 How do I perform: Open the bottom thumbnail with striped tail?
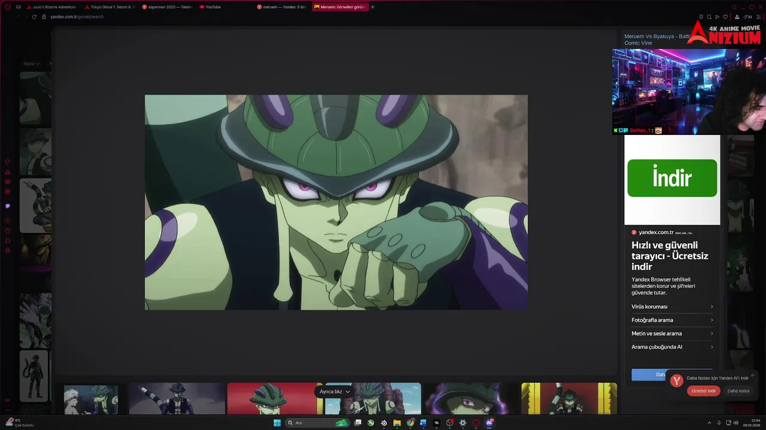click(177, 399)
